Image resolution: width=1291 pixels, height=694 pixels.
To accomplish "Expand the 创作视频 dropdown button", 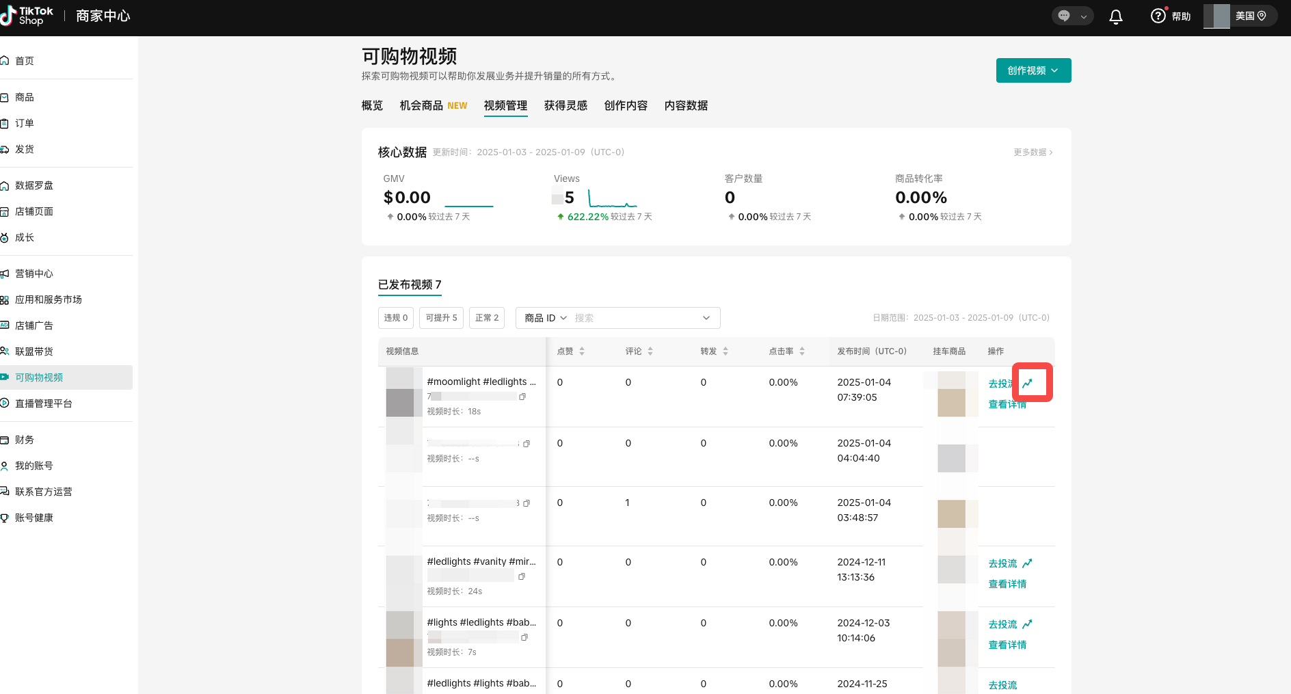I will click(x=1033, y=70).
